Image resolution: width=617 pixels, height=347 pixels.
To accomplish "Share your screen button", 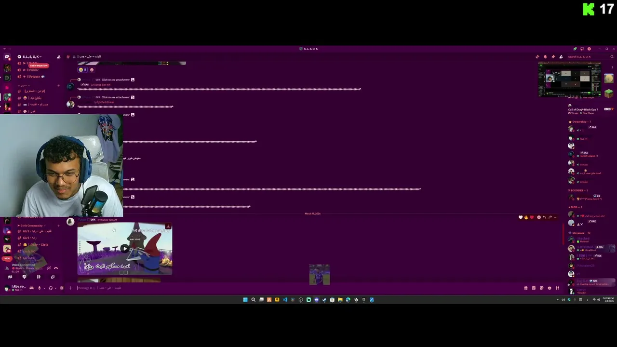I will 24,277.
